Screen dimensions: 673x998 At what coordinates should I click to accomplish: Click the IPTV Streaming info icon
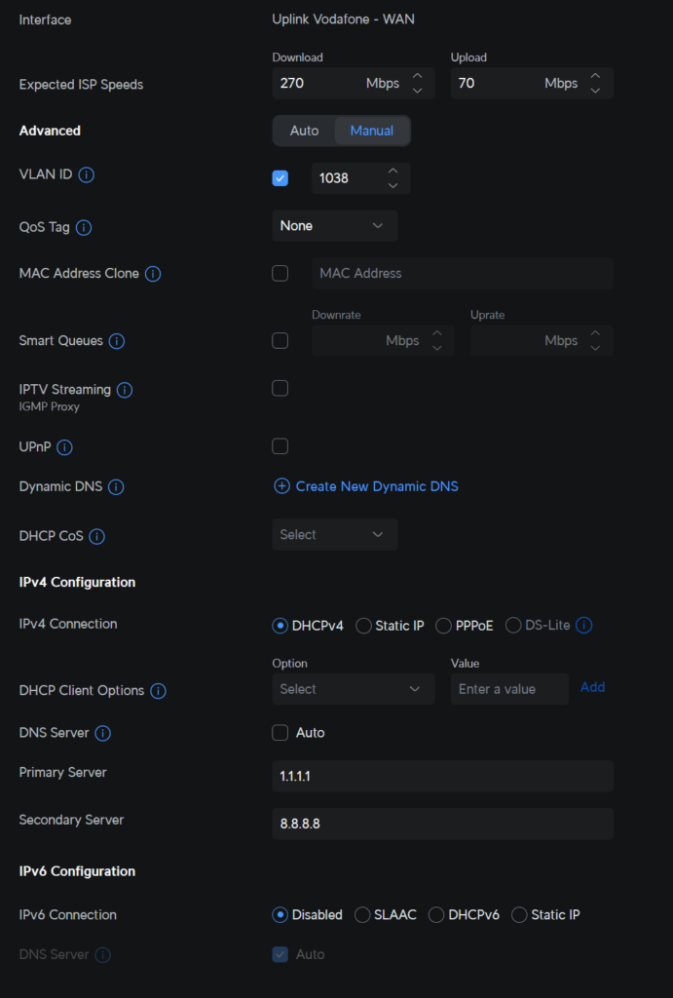[125, 390]
